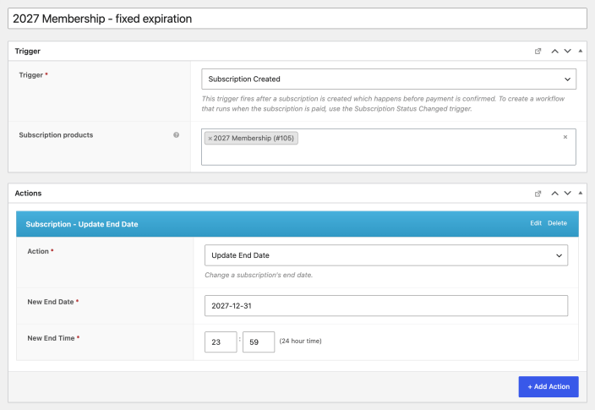Open Trigger panel in new window icon
The image size is (595, 410).
click(x=538, y=52)
